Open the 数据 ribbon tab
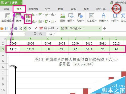The height and width of the screenshot is (94, 126). click(x=60, y=9)
